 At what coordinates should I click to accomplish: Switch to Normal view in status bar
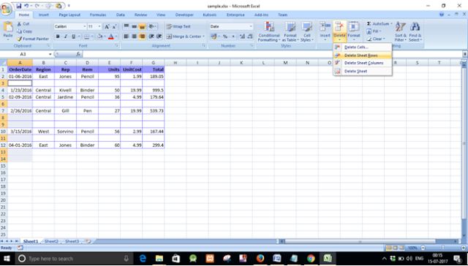click(389, 248)
